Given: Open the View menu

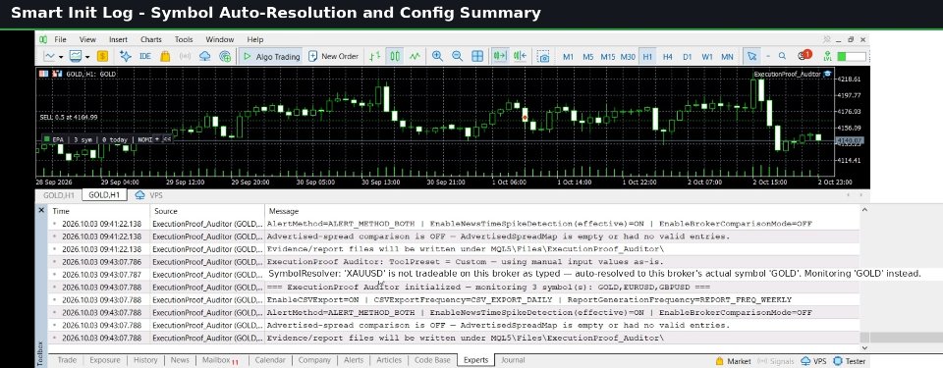Looking at the screenshot, I should [87, 39].
